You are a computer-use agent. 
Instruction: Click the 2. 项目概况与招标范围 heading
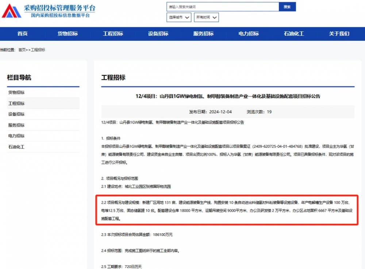click(x=120, y=178)
